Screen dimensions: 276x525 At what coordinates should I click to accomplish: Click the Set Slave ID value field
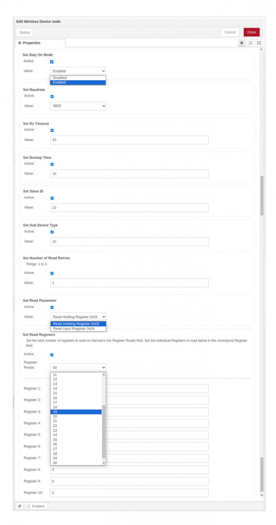[129, 208]
